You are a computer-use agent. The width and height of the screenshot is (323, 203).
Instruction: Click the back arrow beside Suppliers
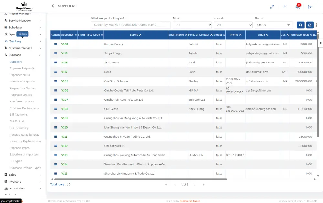53,6
